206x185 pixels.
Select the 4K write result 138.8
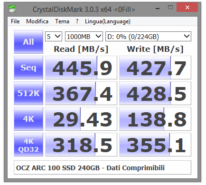coord(155,119)
